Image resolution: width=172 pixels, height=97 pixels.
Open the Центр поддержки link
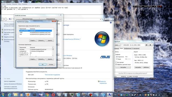10,81
